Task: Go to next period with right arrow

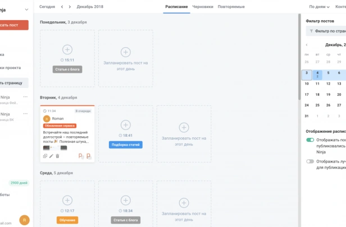Action: coord(70,7)
